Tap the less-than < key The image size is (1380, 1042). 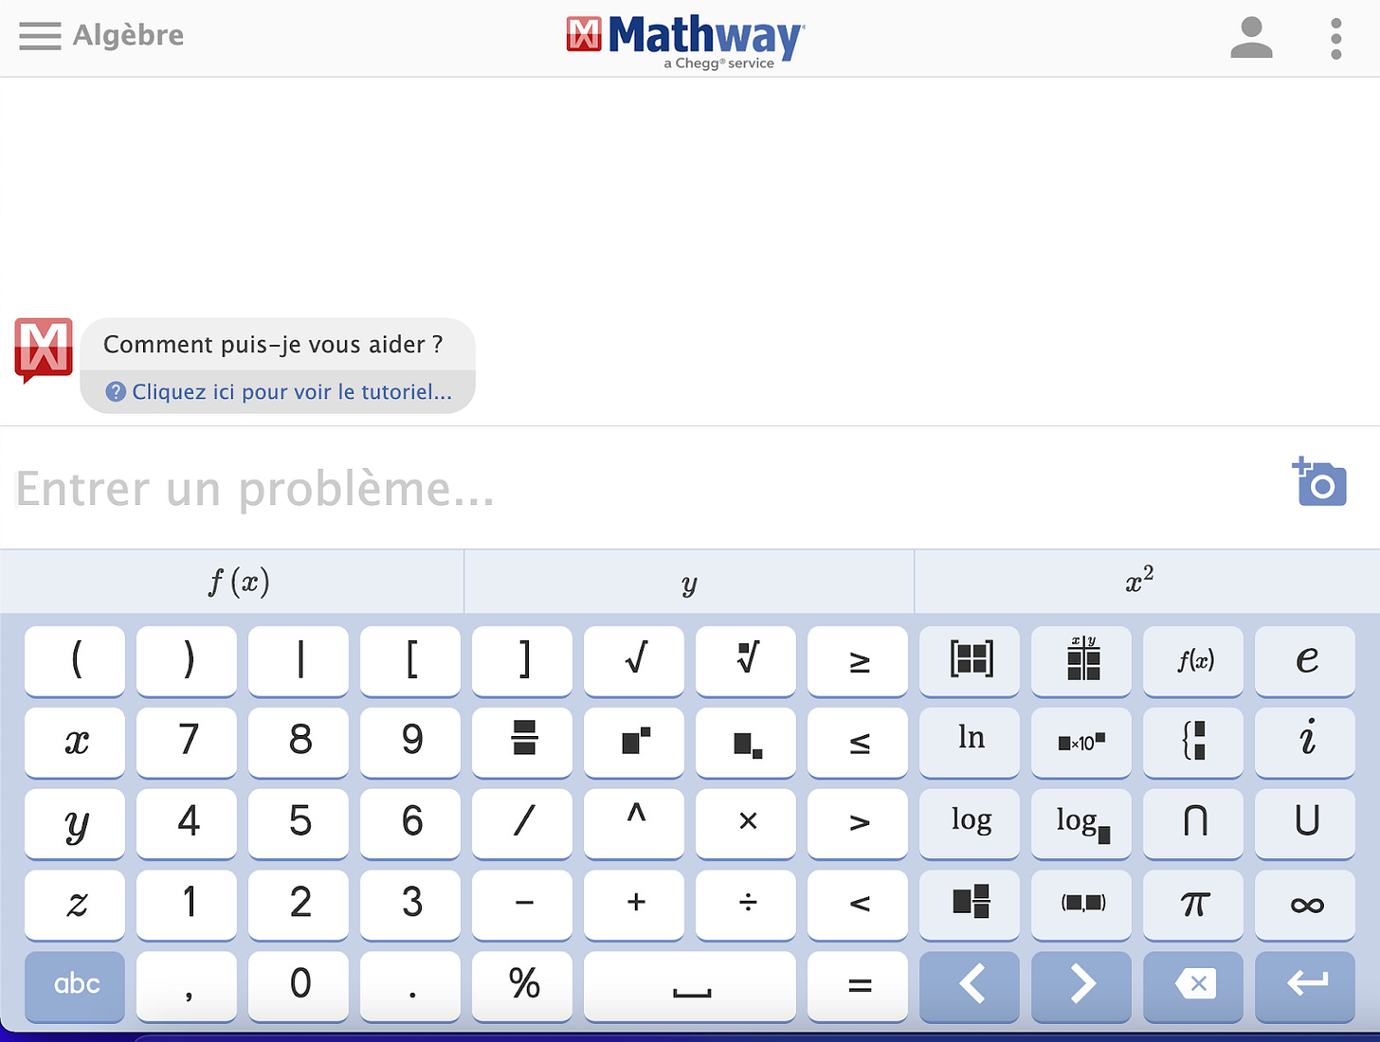(x=858, y=906)
